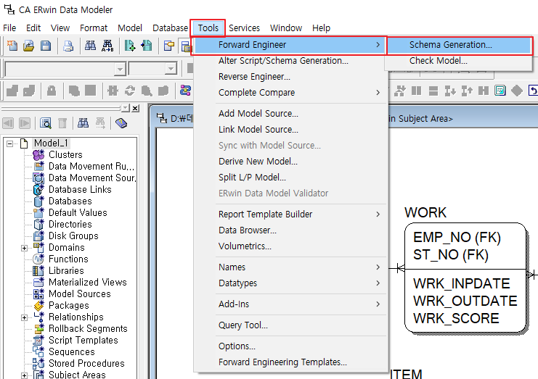Click EMP_NO (FK) attribute in WORK entity

point(457,237)
